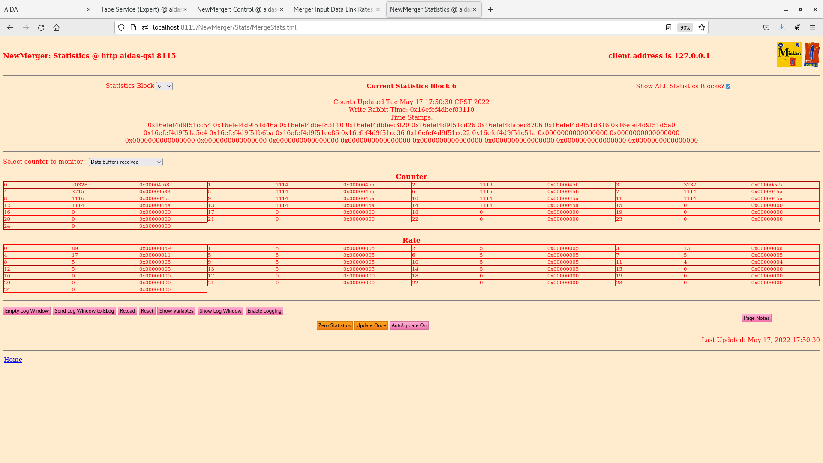Click the 90% zoom level indicator
Image resolution: width=823 pixels, height=463 pixels.
click(x=685, y=27)
